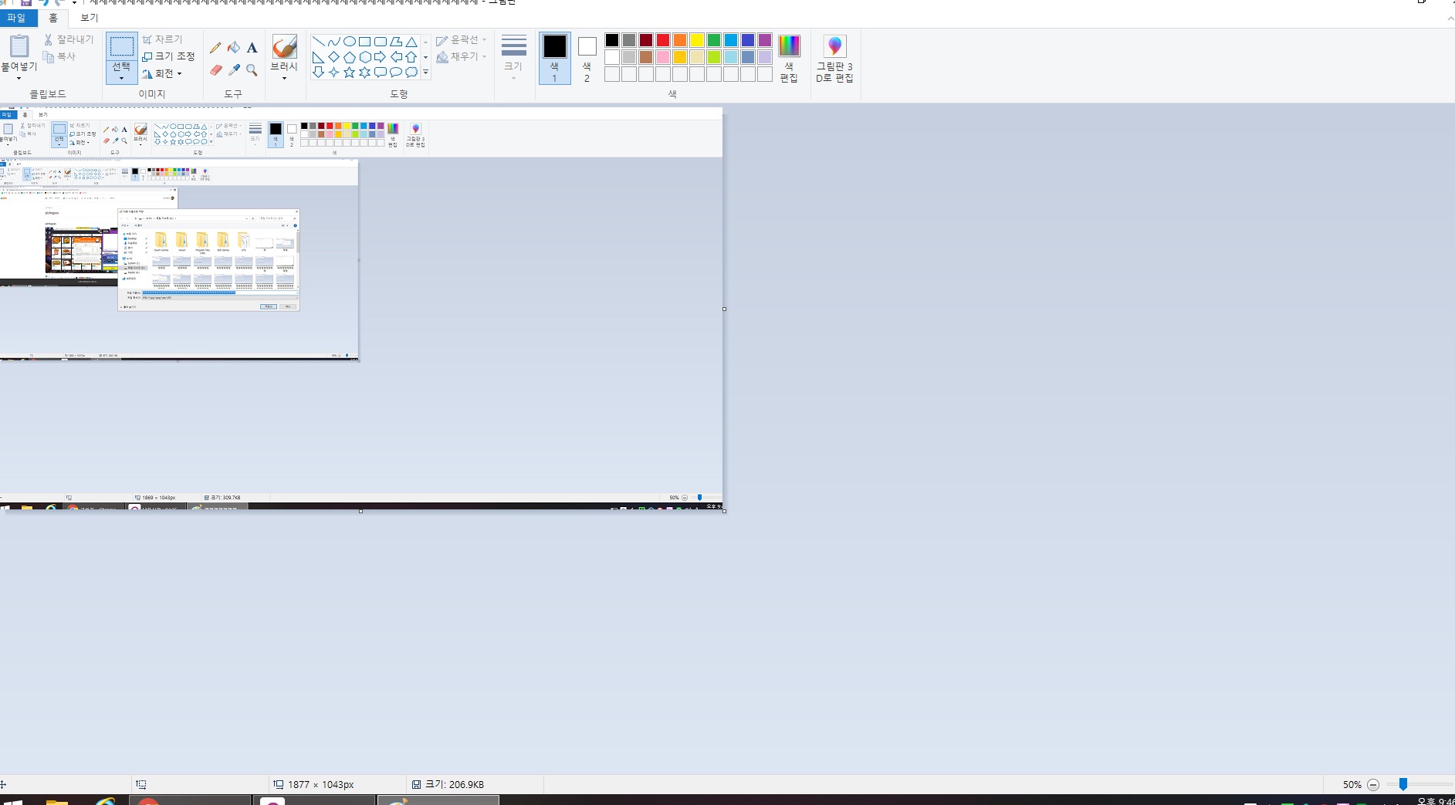This screenshot has height=805, width=1455.
Task: Select the Color picker eyedropper tool
Action: [x=234, y=70]
